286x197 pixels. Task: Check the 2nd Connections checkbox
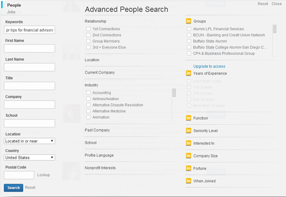tap(88, 35)
